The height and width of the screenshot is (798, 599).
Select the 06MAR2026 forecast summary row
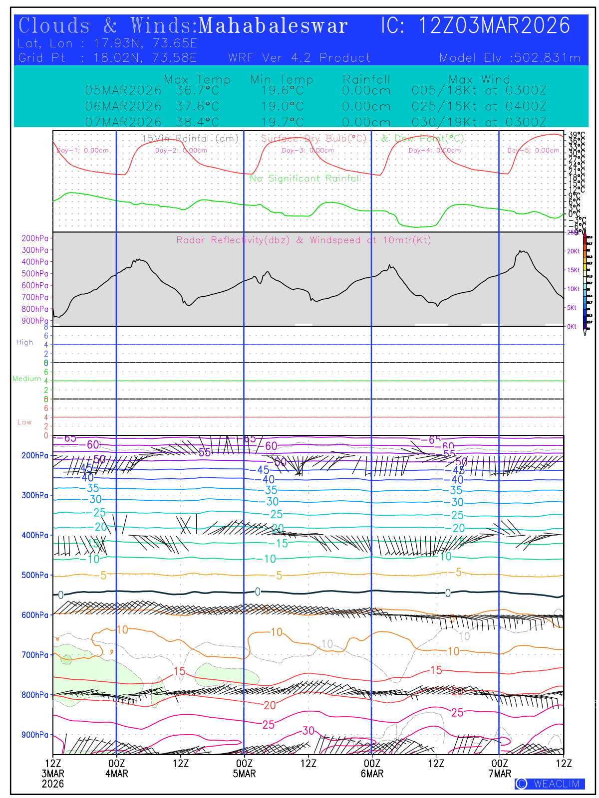tap(315, 106)
